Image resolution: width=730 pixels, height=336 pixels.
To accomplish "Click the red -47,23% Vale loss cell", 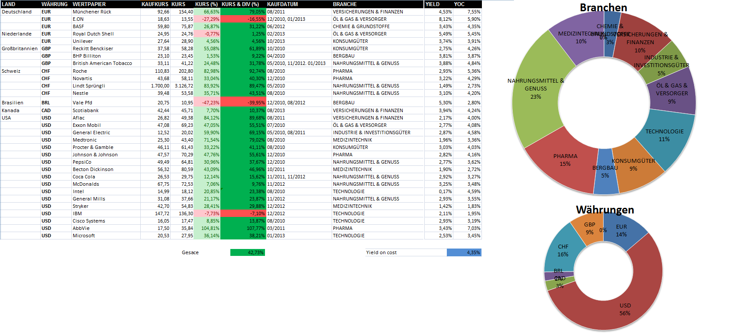I will click(207, 103).
